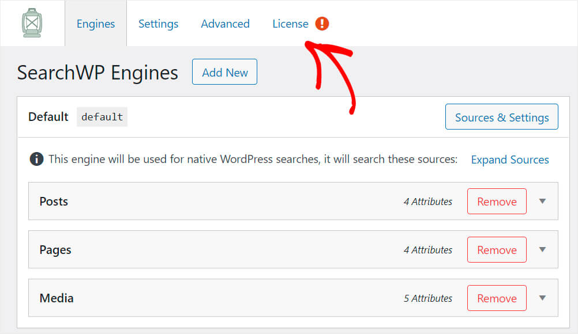
Task: Click the Add New engine button
Action: (224, 72)
